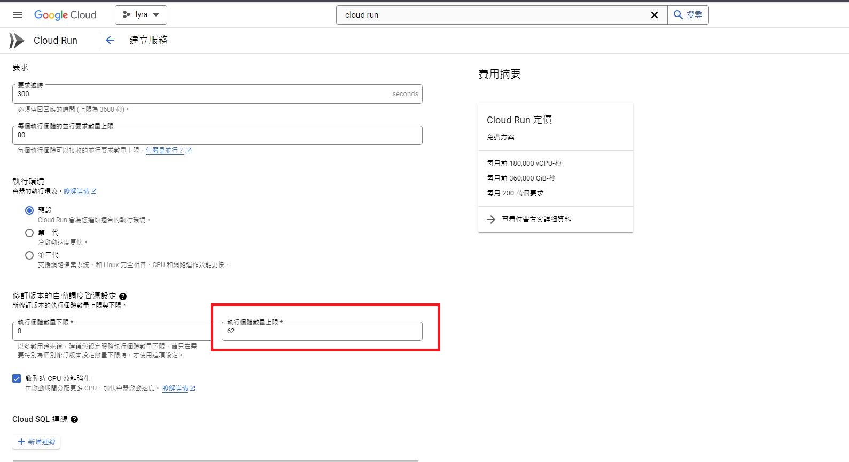Screen dimensions: 849x462
Task: Click the 免費方案 label
Action: pos(500,137)
